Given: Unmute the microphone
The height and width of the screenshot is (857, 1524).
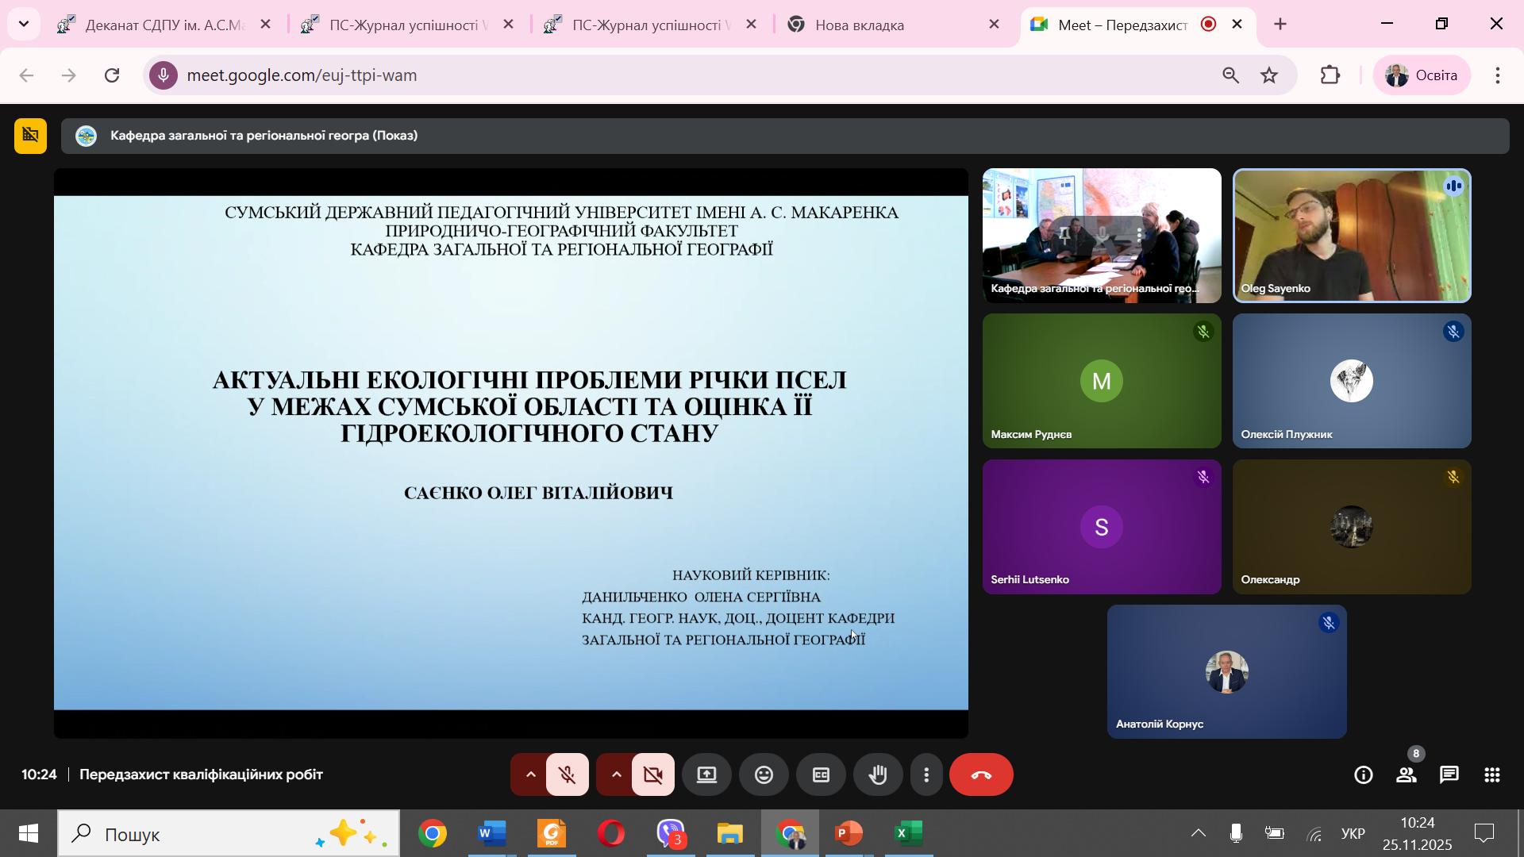Looking at the screenshot, I should [567, 775].
